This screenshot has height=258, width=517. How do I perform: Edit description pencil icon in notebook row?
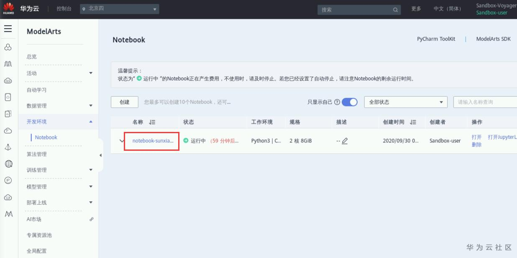click(345, 141)
